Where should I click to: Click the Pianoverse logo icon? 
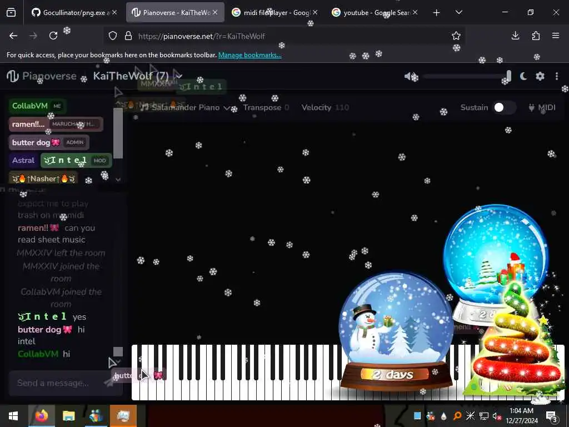click(13, 76)
